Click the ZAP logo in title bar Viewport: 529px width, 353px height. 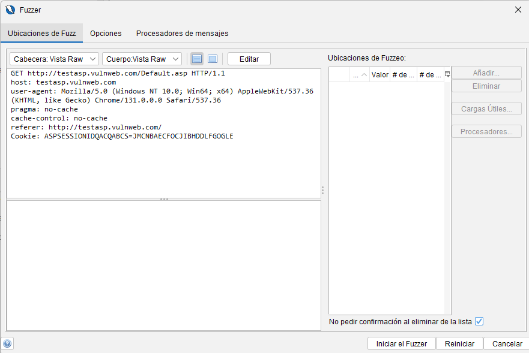coord(10,10)
